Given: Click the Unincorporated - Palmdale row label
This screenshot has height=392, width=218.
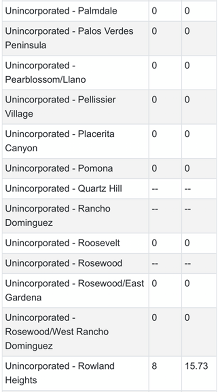Looking at the screenshot, I should (61, 11).
